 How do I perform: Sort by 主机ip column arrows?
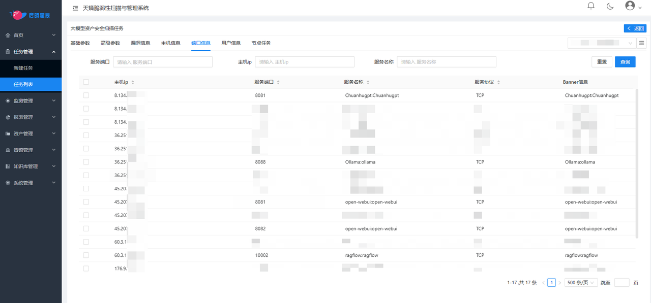pyautogui.click(x=133, y=82)
